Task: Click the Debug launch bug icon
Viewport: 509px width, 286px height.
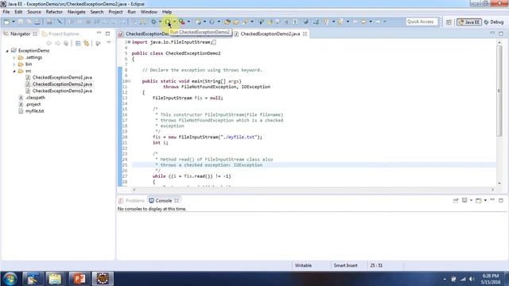Action: 153,21
